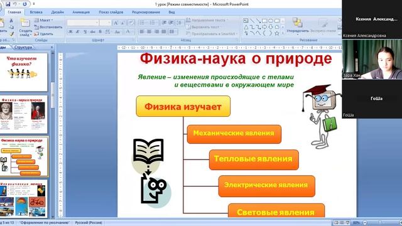The image size is (402, 226).
Task: Decrease list indent level
Action: 164,23
